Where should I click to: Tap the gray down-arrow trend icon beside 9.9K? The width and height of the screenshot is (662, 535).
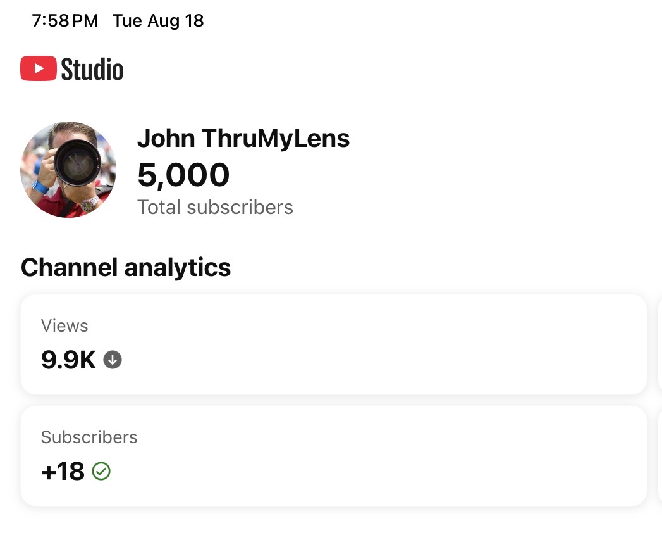[113, 360]
